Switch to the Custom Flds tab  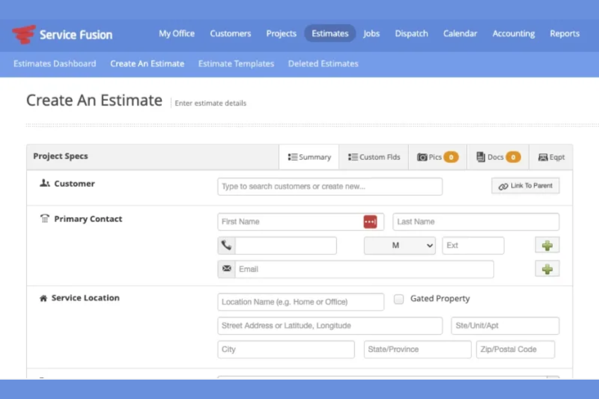374,157
